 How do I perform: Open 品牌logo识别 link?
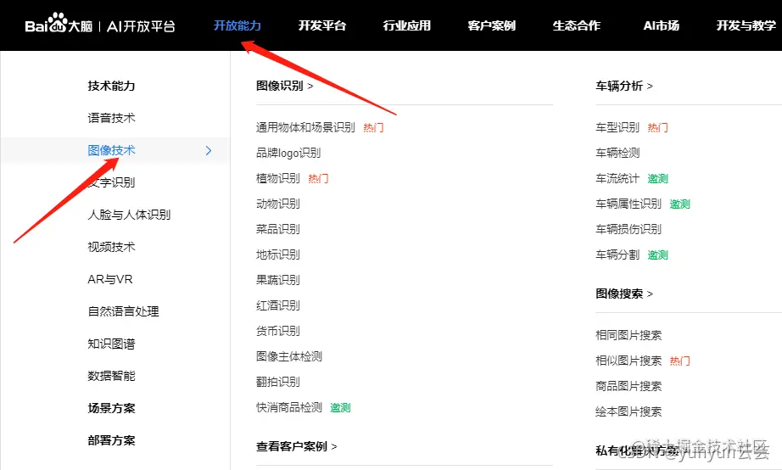288,153
